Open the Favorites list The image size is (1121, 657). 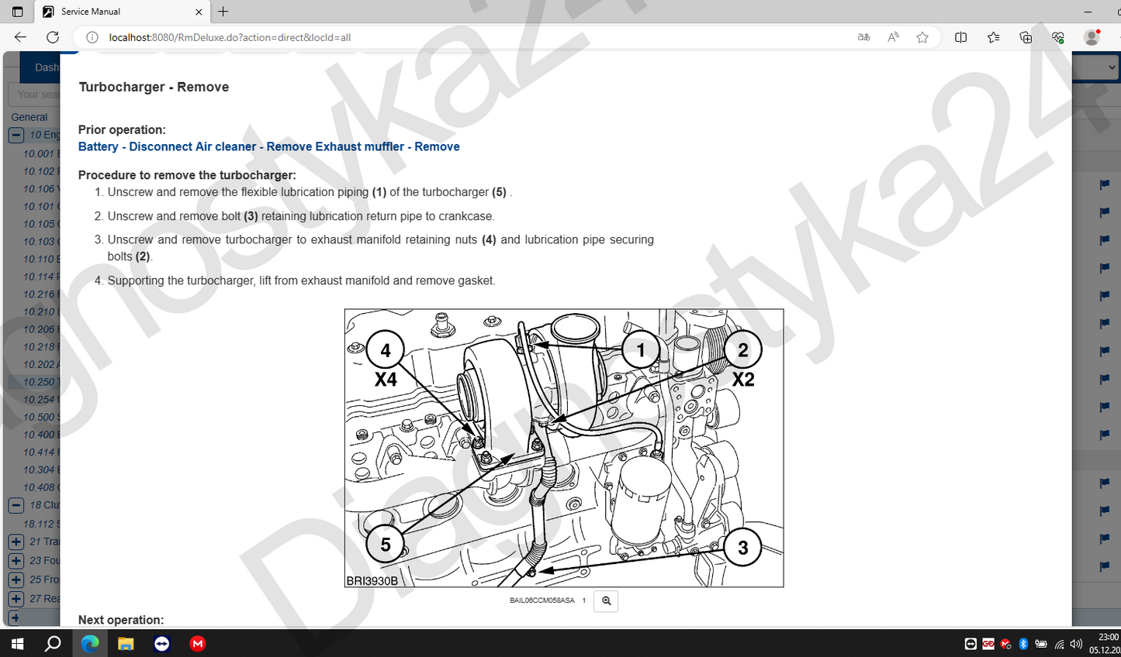[994, 37]
